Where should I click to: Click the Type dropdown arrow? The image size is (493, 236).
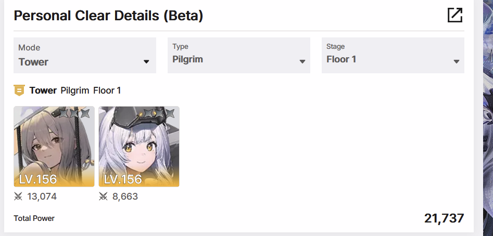302,61
